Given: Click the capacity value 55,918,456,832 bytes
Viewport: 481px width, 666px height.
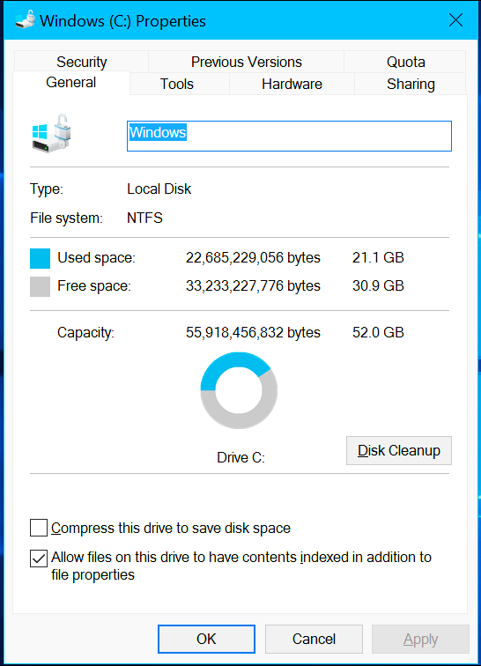Looking at the screenshot, I should point(253,332).
